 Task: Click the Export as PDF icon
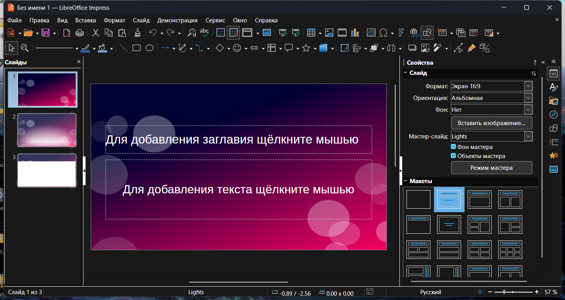click(67, 33)
